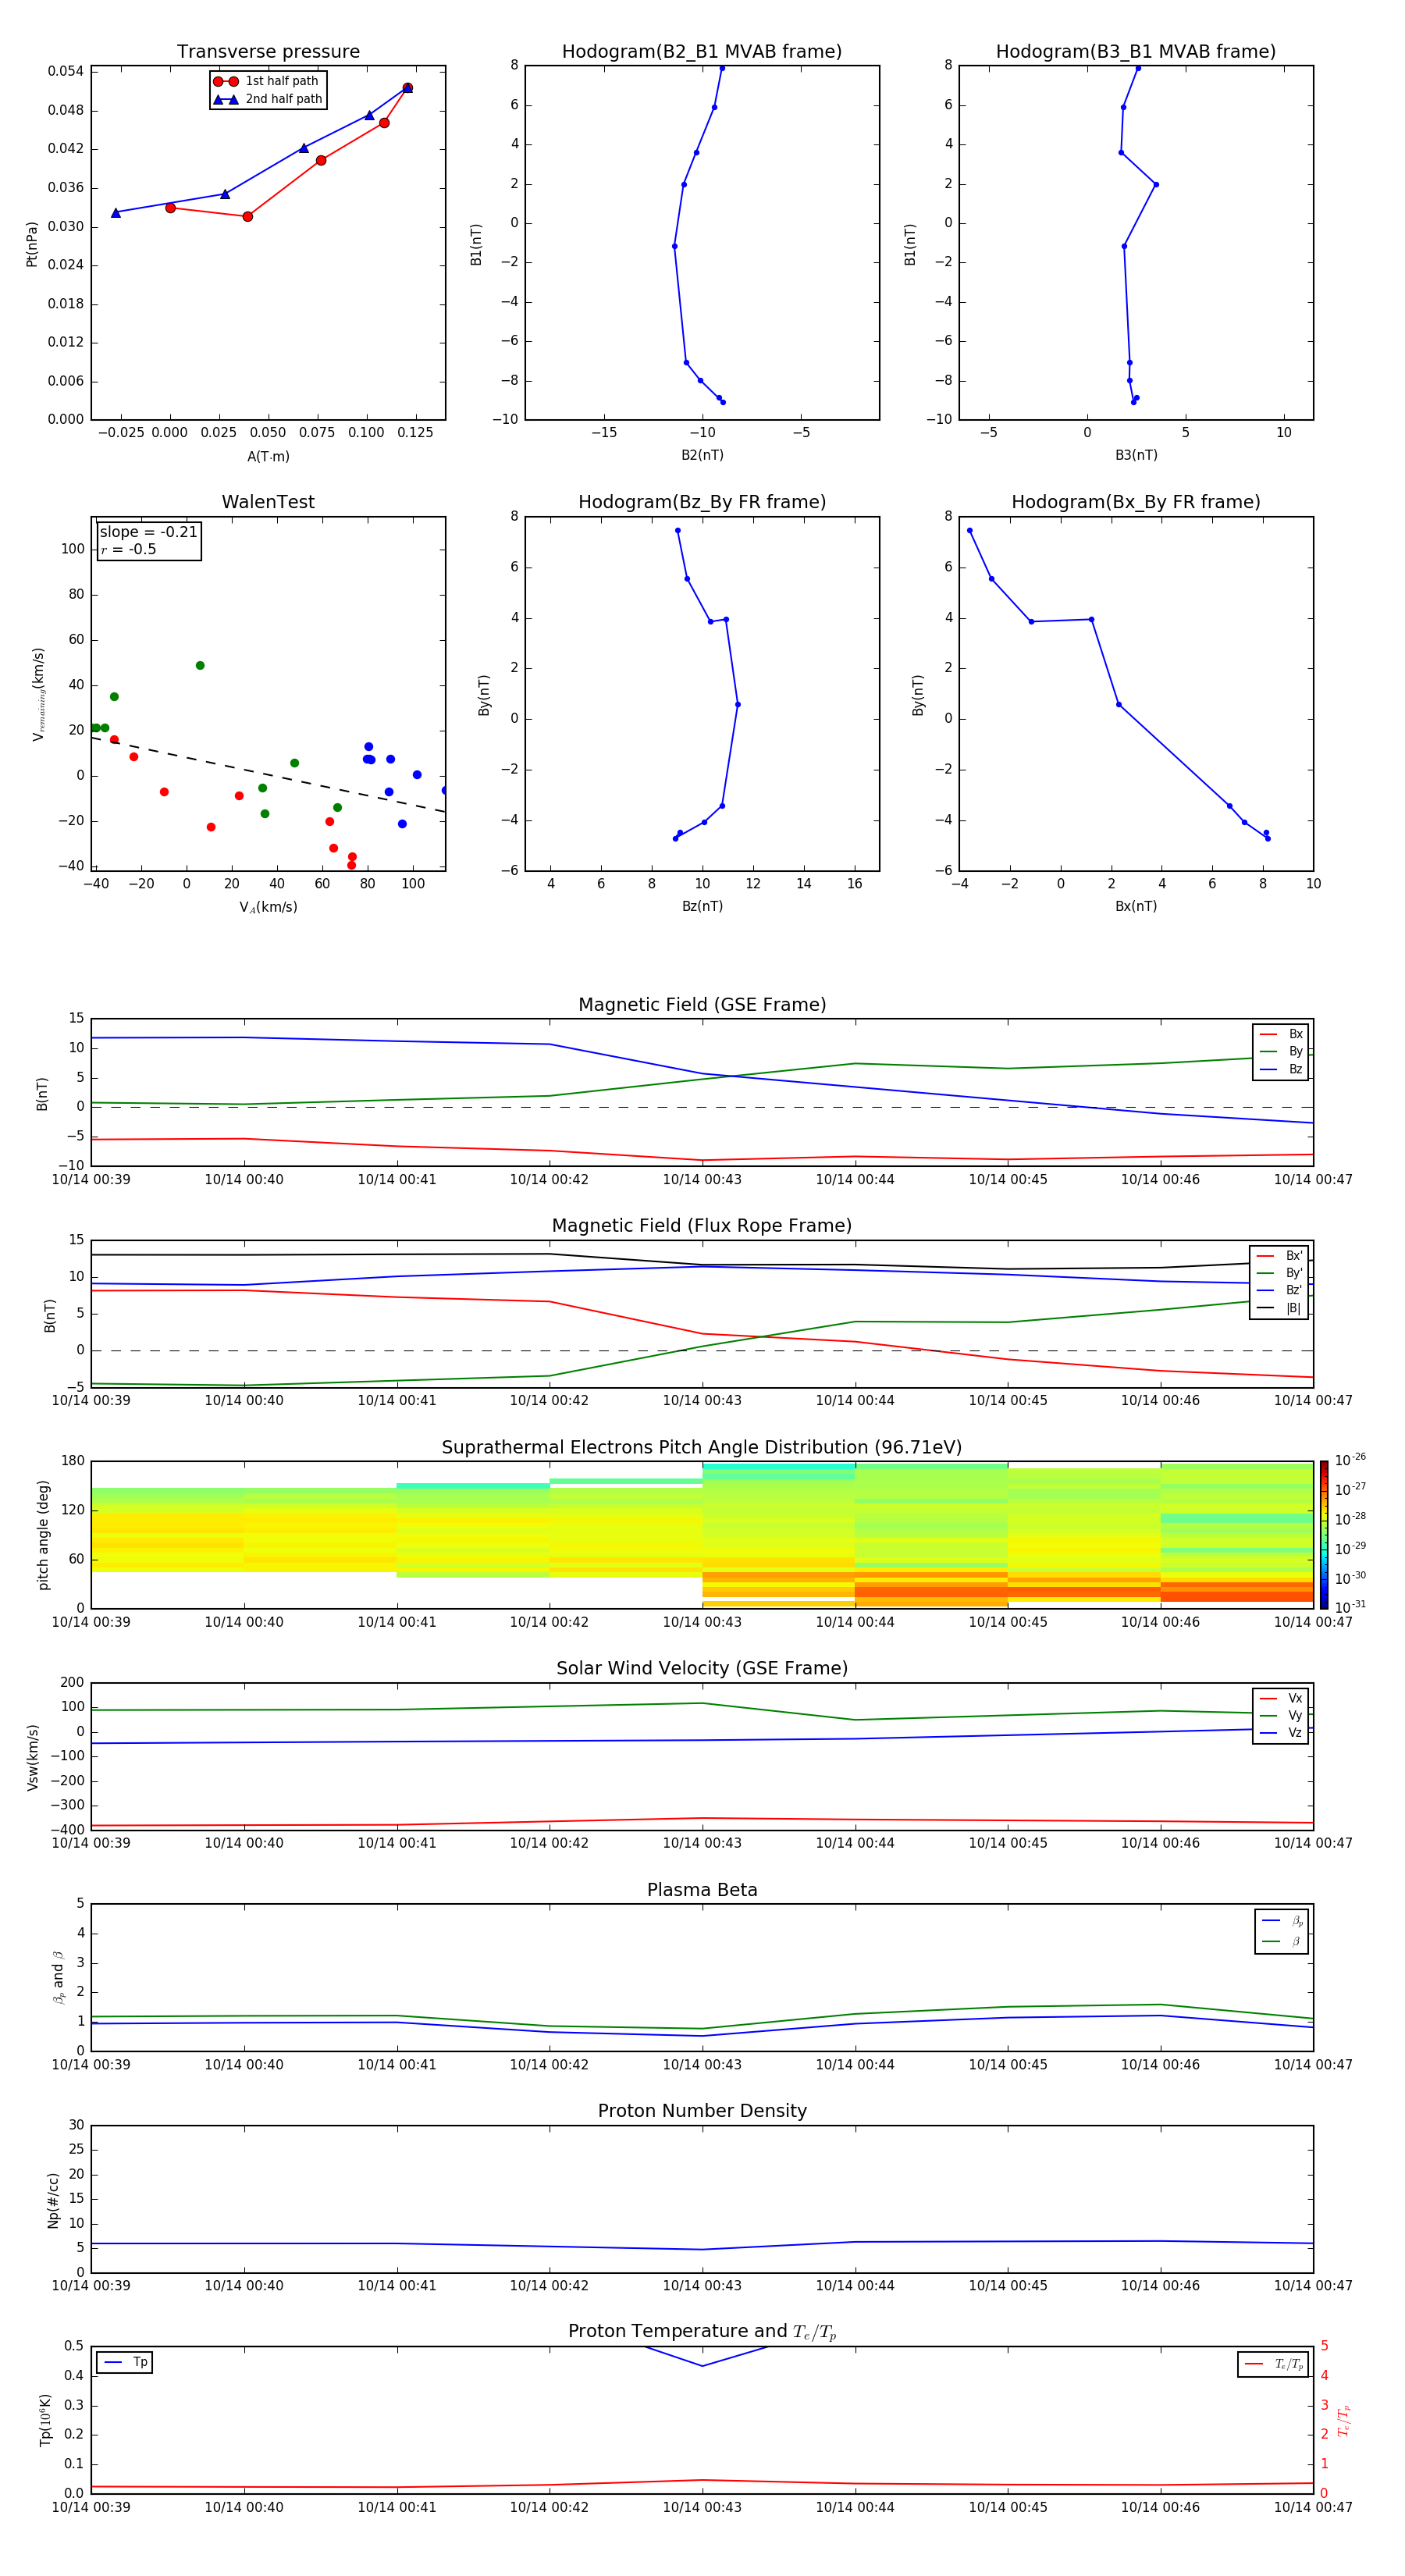
Task: Click the 'Bx(nT)' x-axis label
Action: tap(1136, 906)
